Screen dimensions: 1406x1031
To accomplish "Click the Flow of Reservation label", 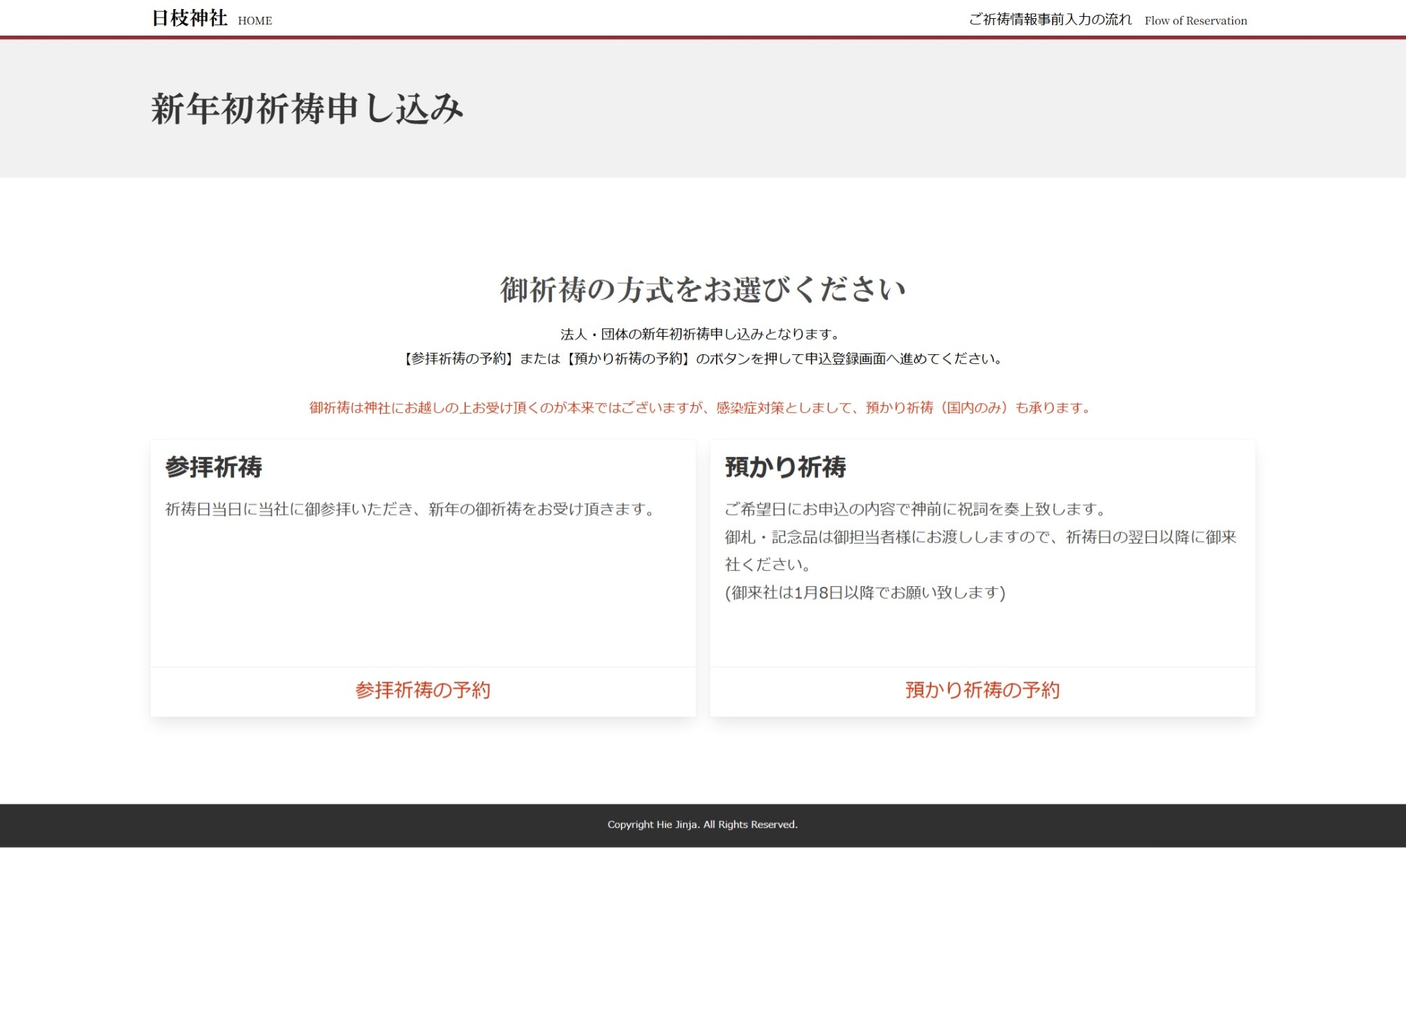I will 1195,21.
